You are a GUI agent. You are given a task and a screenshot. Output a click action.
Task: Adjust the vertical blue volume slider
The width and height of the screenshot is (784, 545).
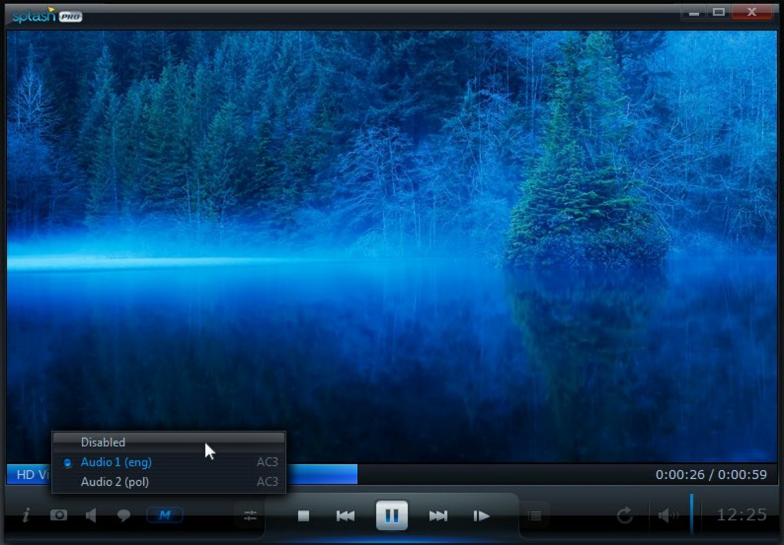click(x=692, y=514)
